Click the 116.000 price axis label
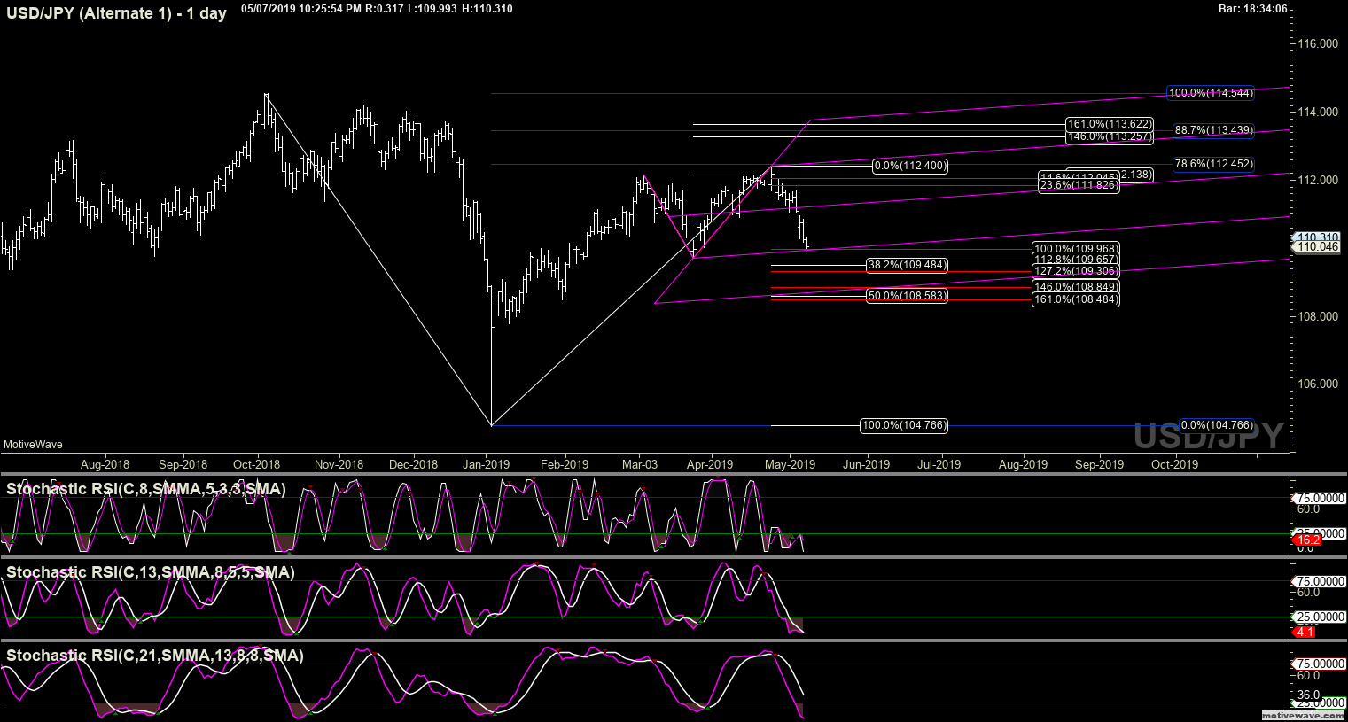Image resolution: width=1348 pixels, height=722 pixels. 1316,43
